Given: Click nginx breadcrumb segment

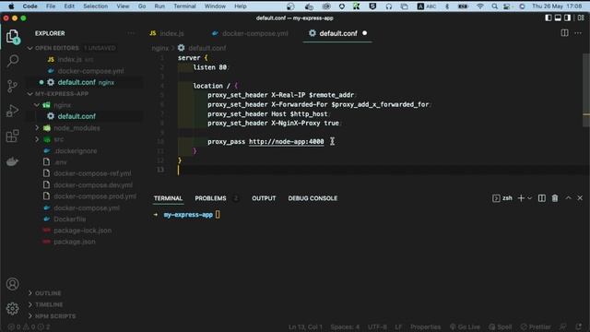Looking at the screenshot, I should tap(160, 48).
